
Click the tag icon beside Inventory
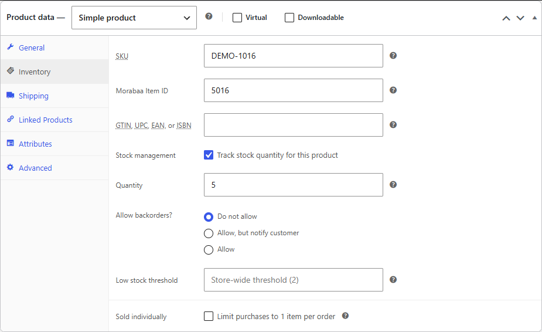pos(11,70)
